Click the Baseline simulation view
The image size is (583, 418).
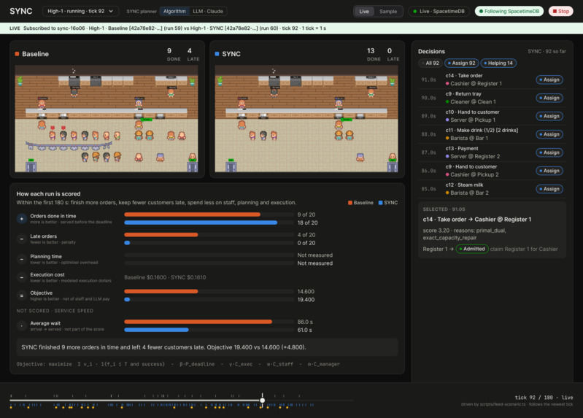pyautogui.click(x=107, y=119)
